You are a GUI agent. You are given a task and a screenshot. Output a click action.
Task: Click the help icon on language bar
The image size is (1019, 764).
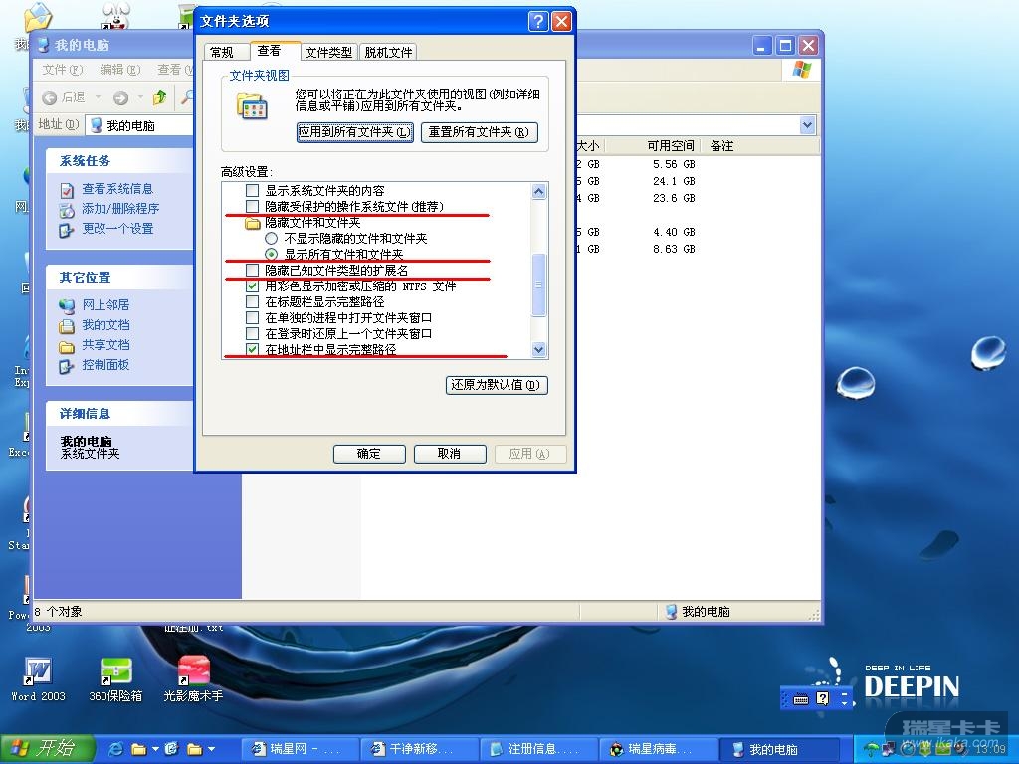pos(823,698)
